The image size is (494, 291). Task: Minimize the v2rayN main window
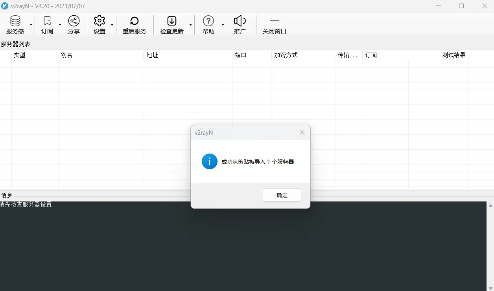tap(439, 6)
